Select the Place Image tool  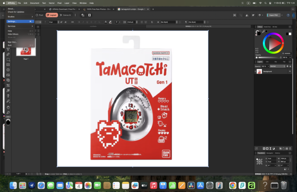coord(8,75)
